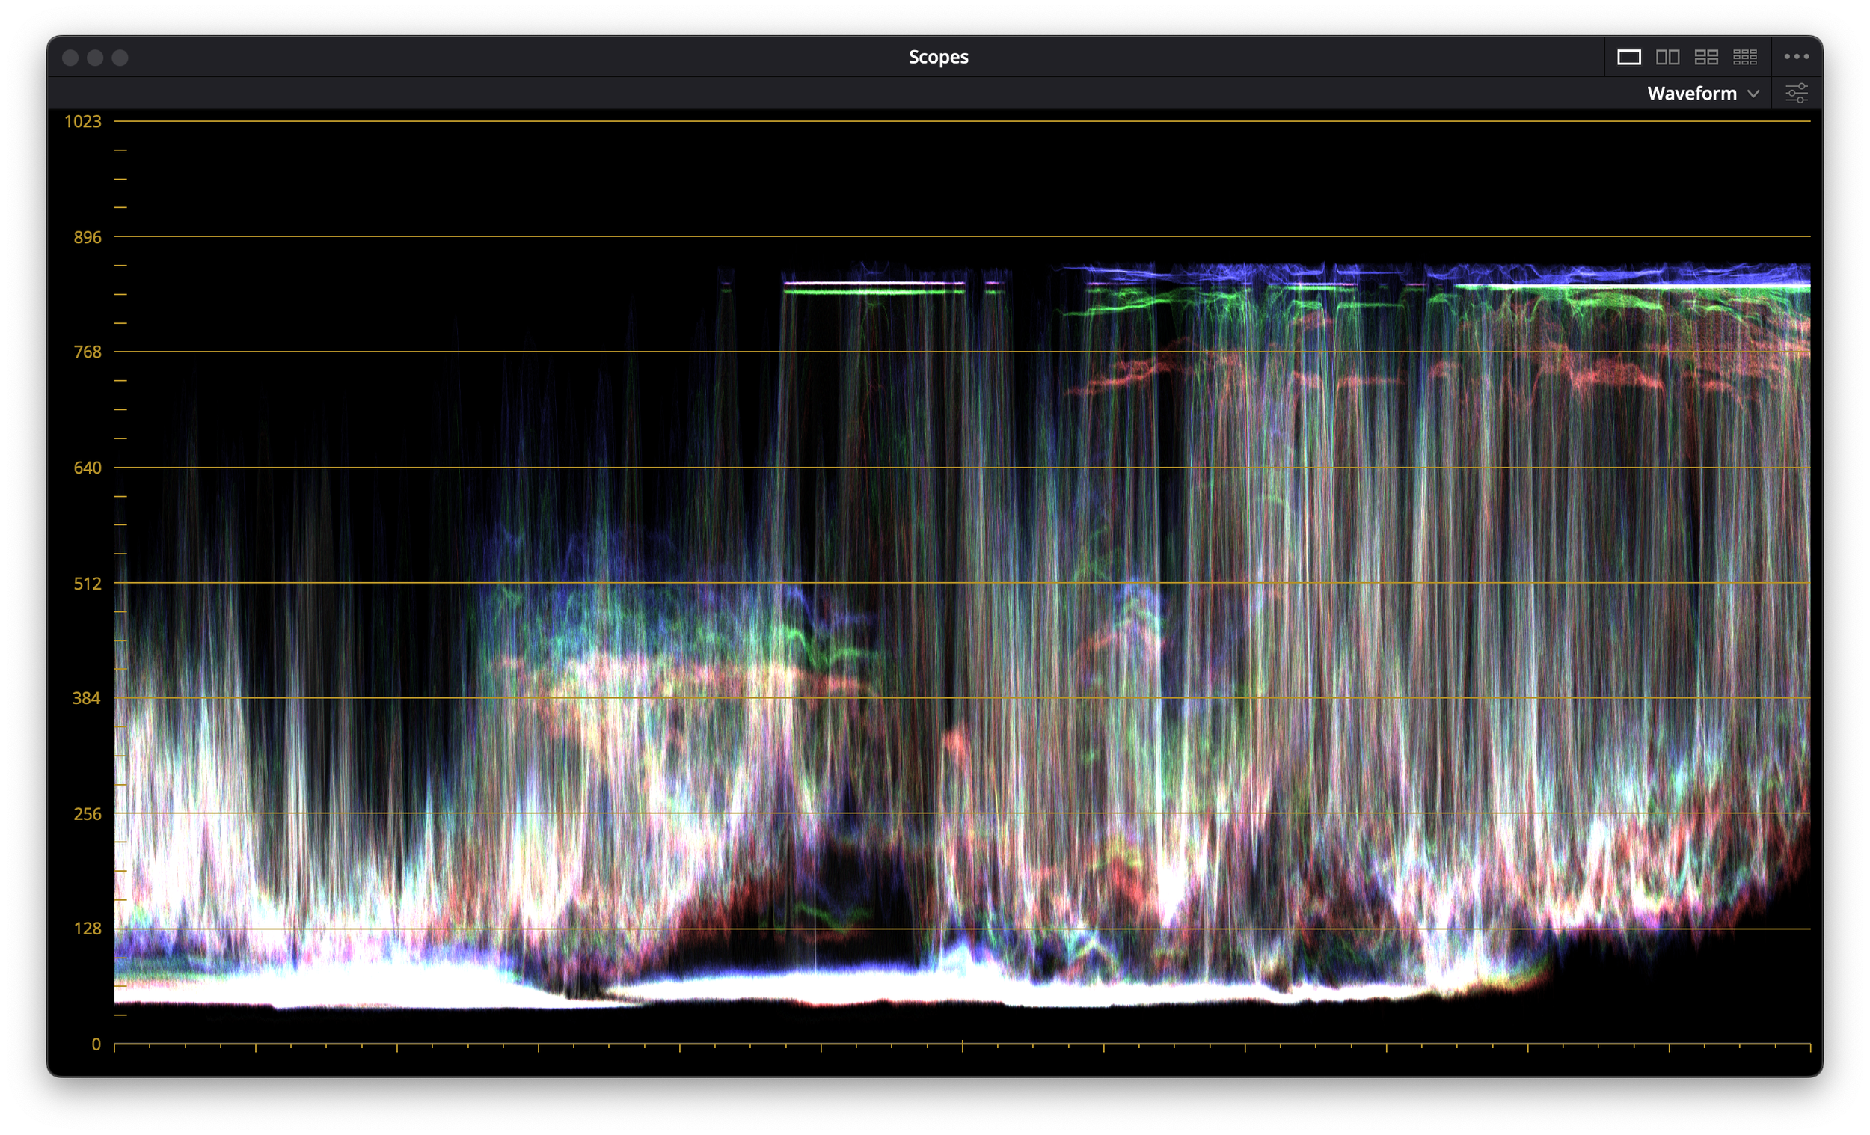Zoom the Scopes window with third traffic-light button

pos(120,58)
